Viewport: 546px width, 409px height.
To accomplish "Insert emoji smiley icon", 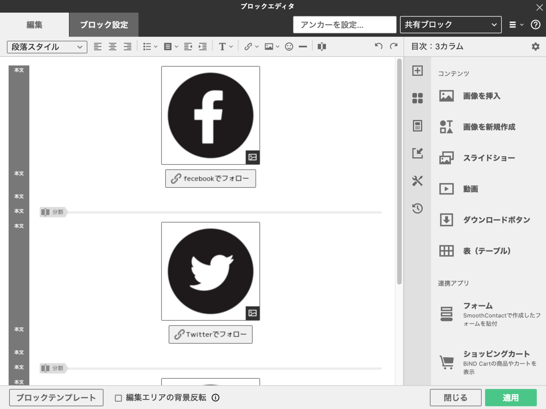I will click(x=289, y=47).
